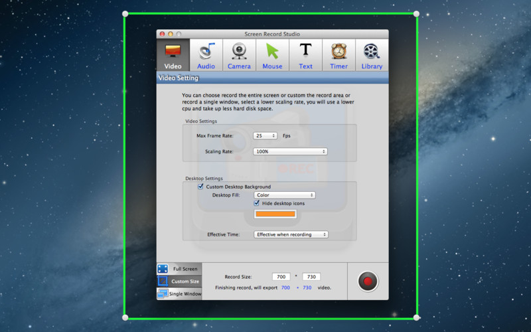Click the Video Setting header text
The image size is (531, 332).
(178, 78)
